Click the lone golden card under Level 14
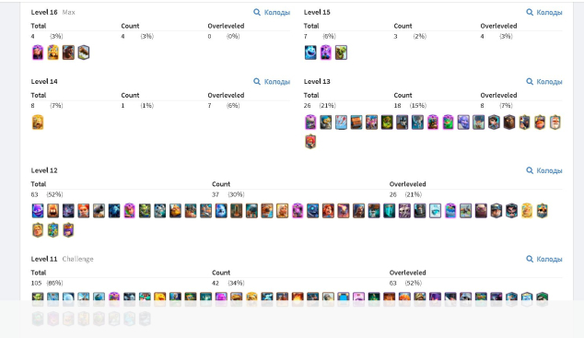This screenshot has height=338, width=584. 38,122
